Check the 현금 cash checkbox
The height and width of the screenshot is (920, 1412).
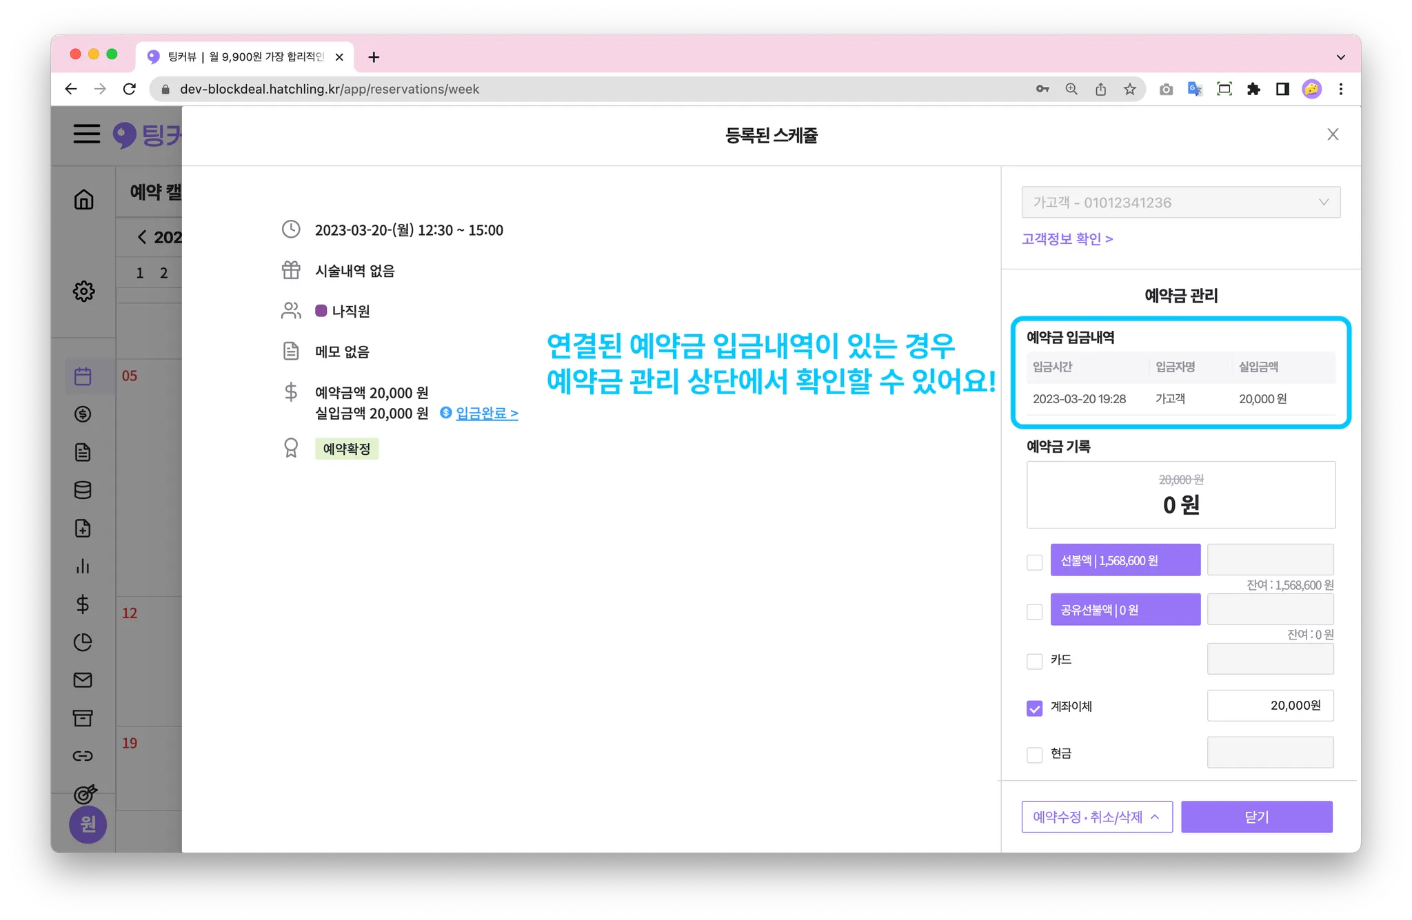click(x=1034, y=755)
